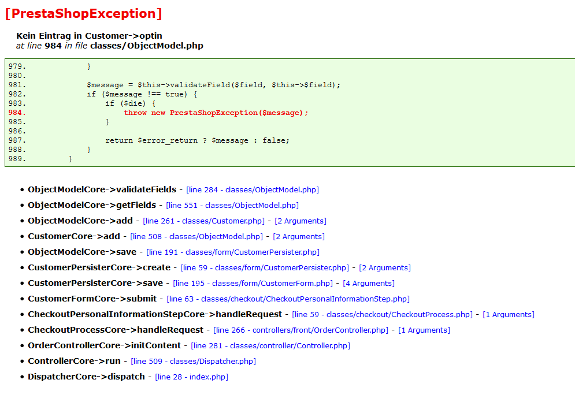575x402 pixels.
Task: Click the 'CheckoutProcessCore->handleRequest' trace entry
Action: [116, 329]
